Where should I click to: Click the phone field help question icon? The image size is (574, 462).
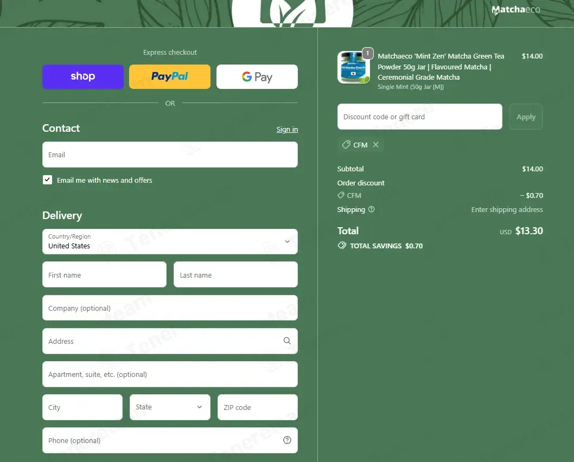[287, 440]
